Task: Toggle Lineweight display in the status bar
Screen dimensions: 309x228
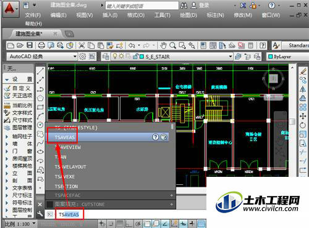Action: [x=192, y=223]
